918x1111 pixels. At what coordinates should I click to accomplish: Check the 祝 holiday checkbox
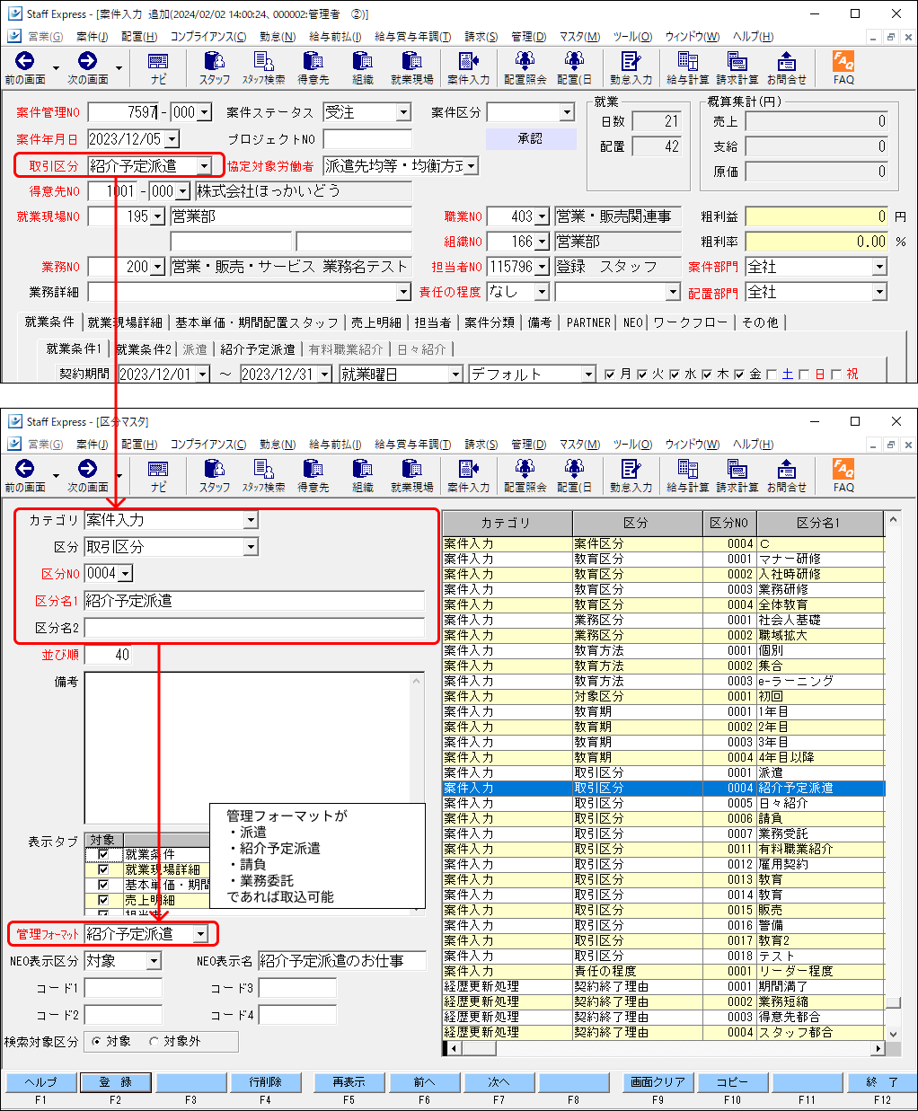[x=837, y=375]
